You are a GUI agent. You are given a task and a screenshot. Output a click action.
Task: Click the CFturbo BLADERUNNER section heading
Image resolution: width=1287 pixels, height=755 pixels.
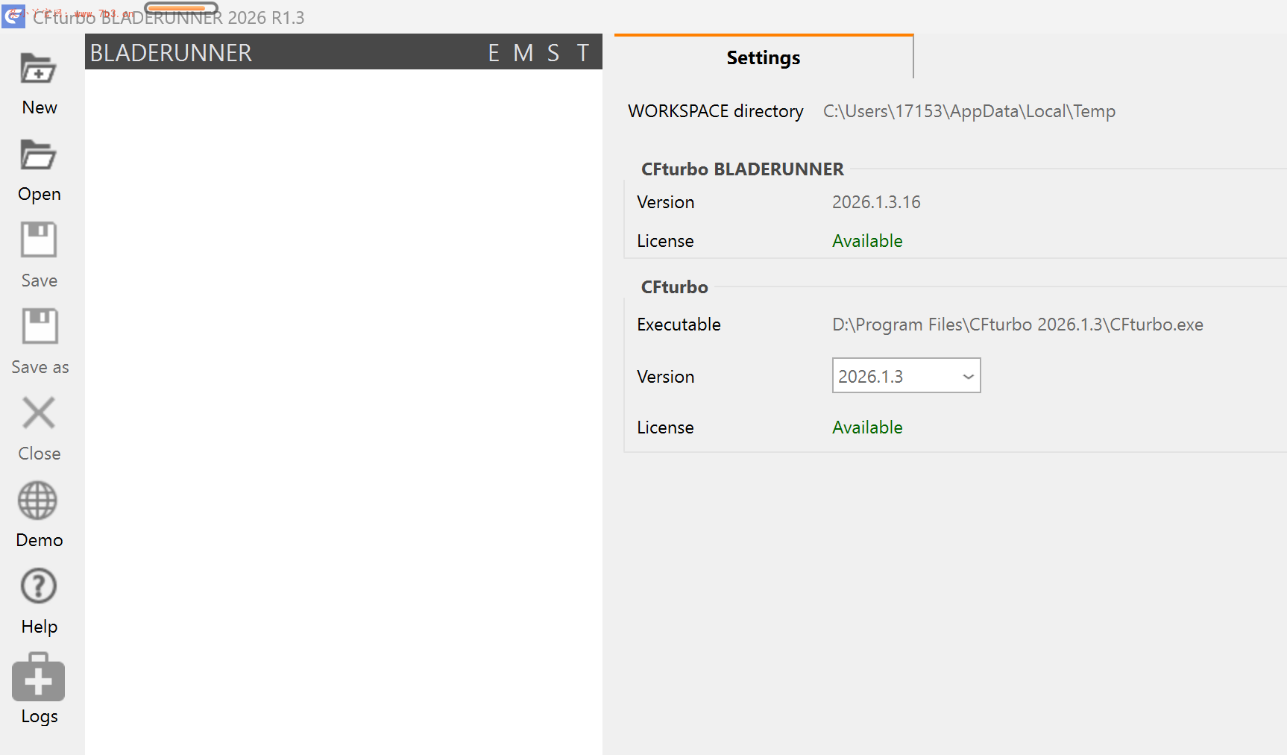point(743,169)
